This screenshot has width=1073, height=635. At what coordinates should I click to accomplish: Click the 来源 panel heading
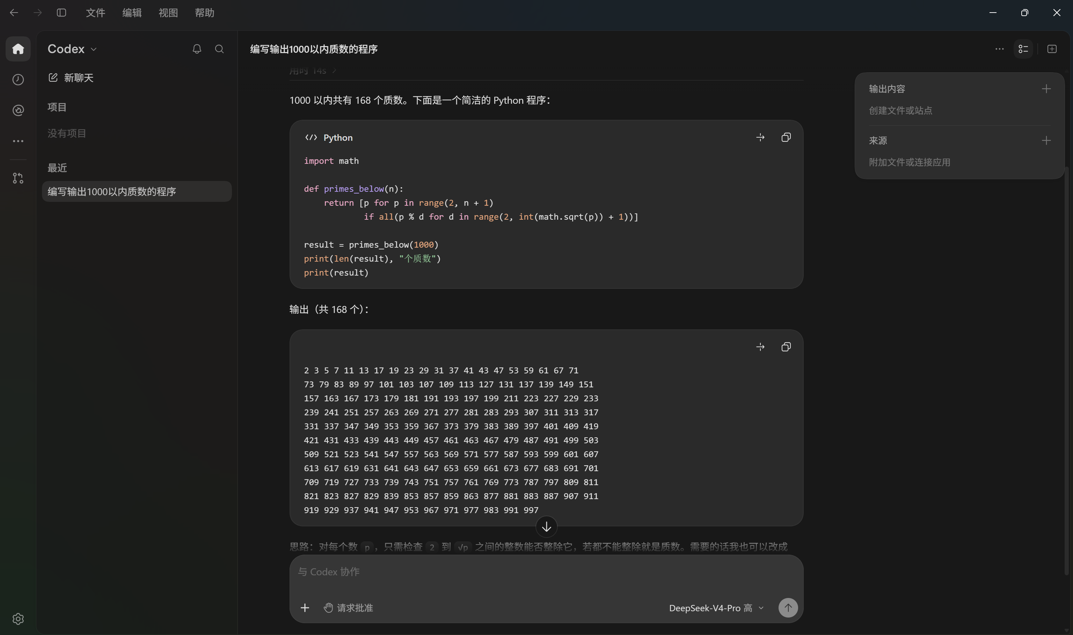coord(878,140)
